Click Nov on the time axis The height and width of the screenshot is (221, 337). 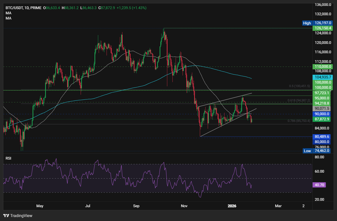click(x=184, y=206)
